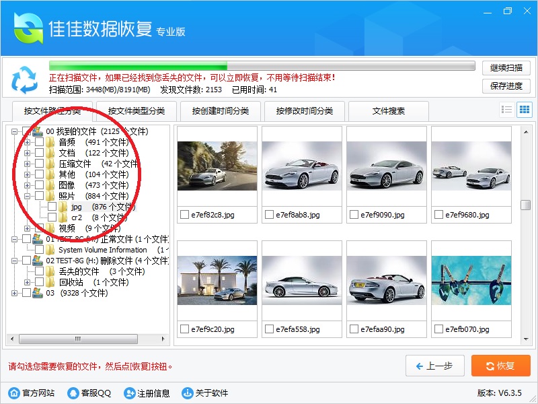Expand the 03 drive node
538x404 pixels.
coord(15,293)
